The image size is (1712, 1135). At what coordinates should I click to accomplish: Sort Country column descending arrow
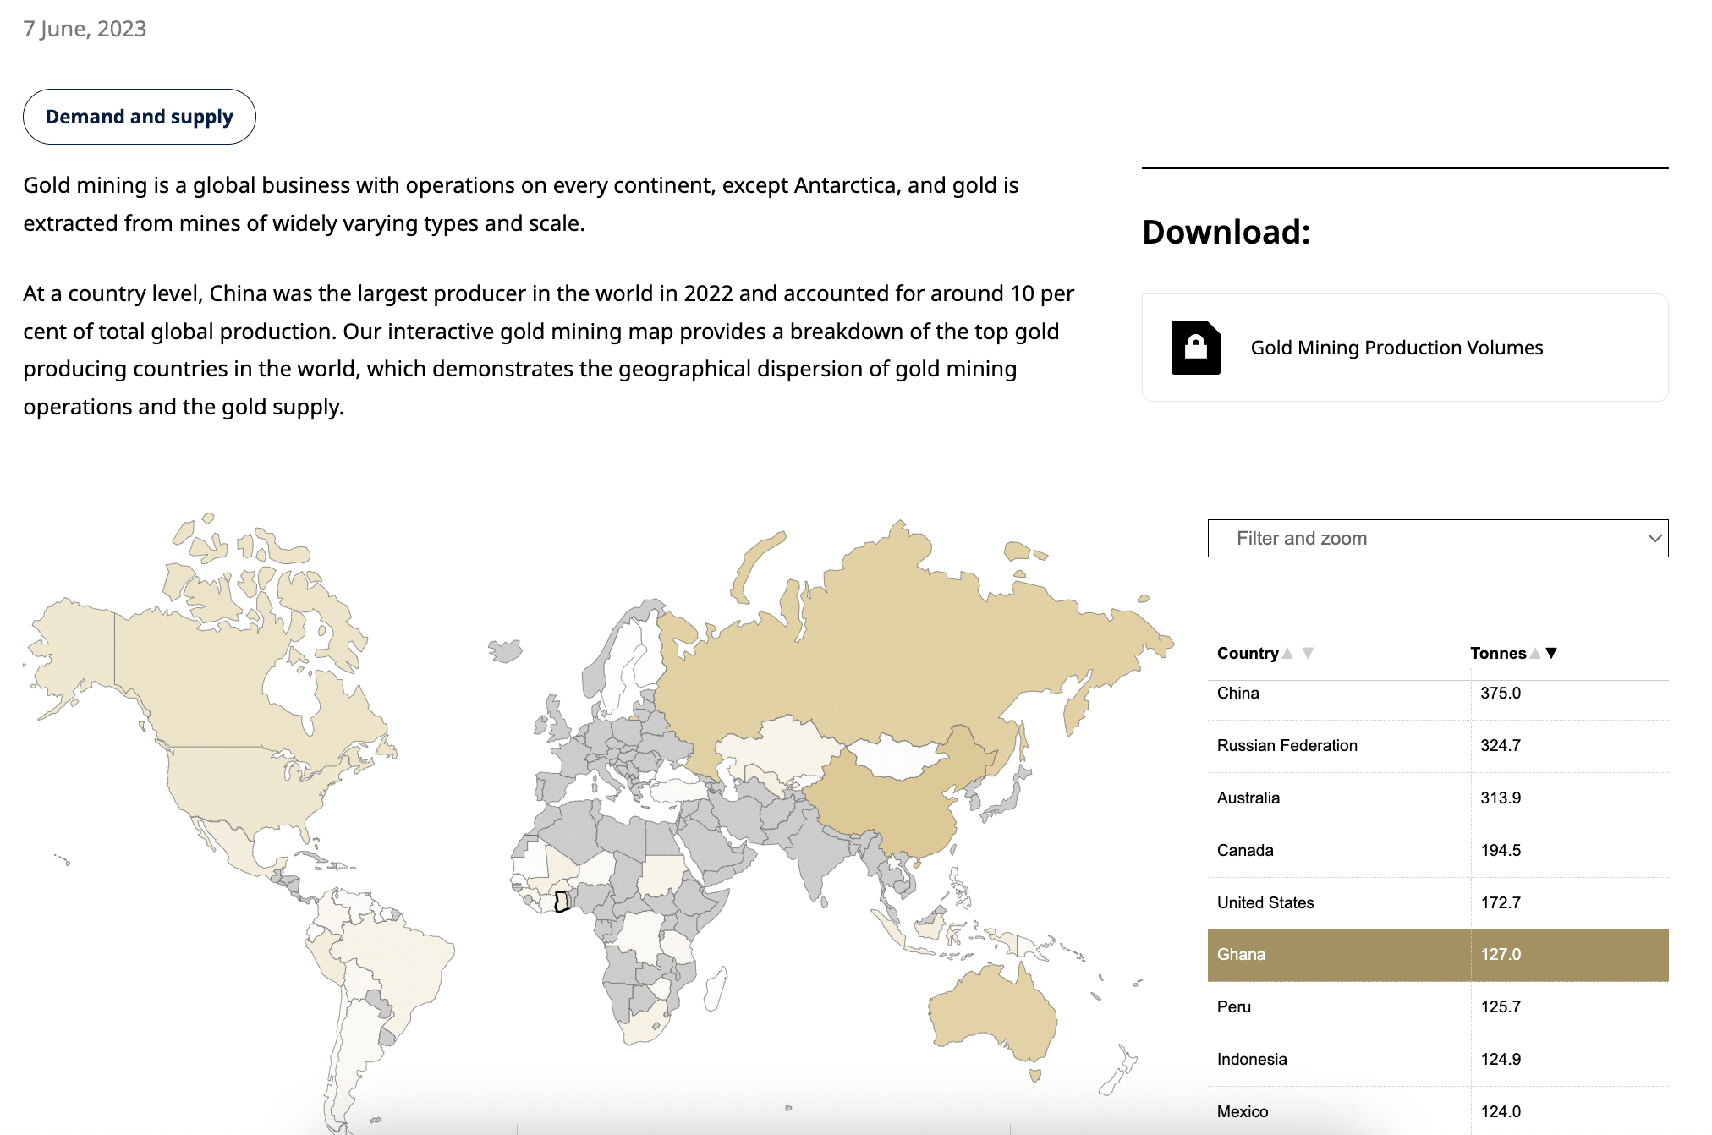(x=1308, y=653)
